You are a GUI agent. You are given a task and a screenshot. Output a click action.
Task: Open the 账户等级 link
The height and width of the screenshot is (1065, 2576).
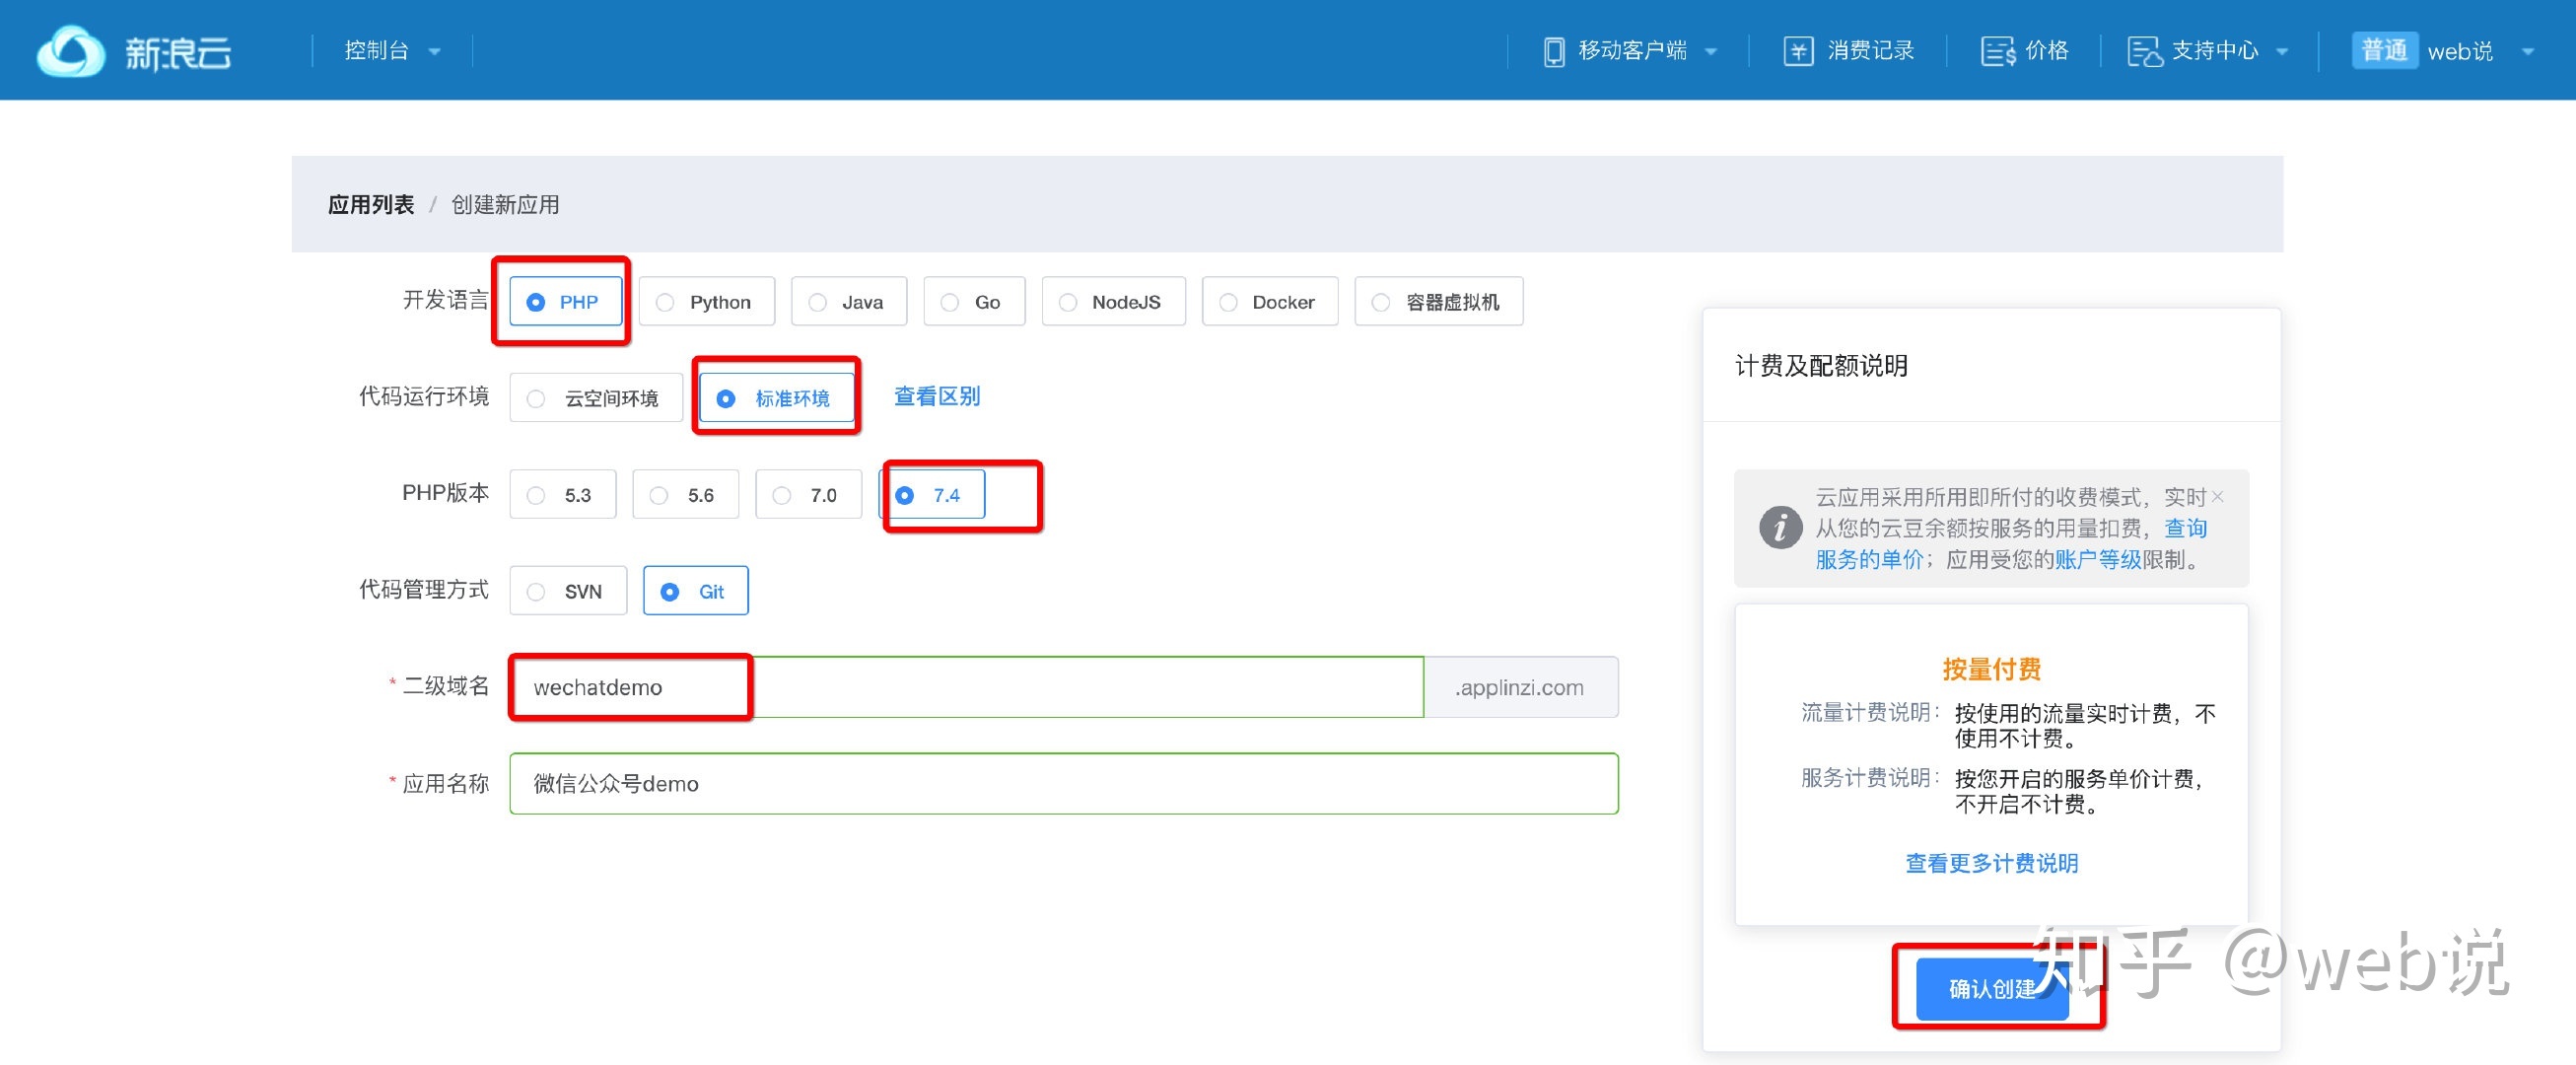click(x=2098, y=559)
